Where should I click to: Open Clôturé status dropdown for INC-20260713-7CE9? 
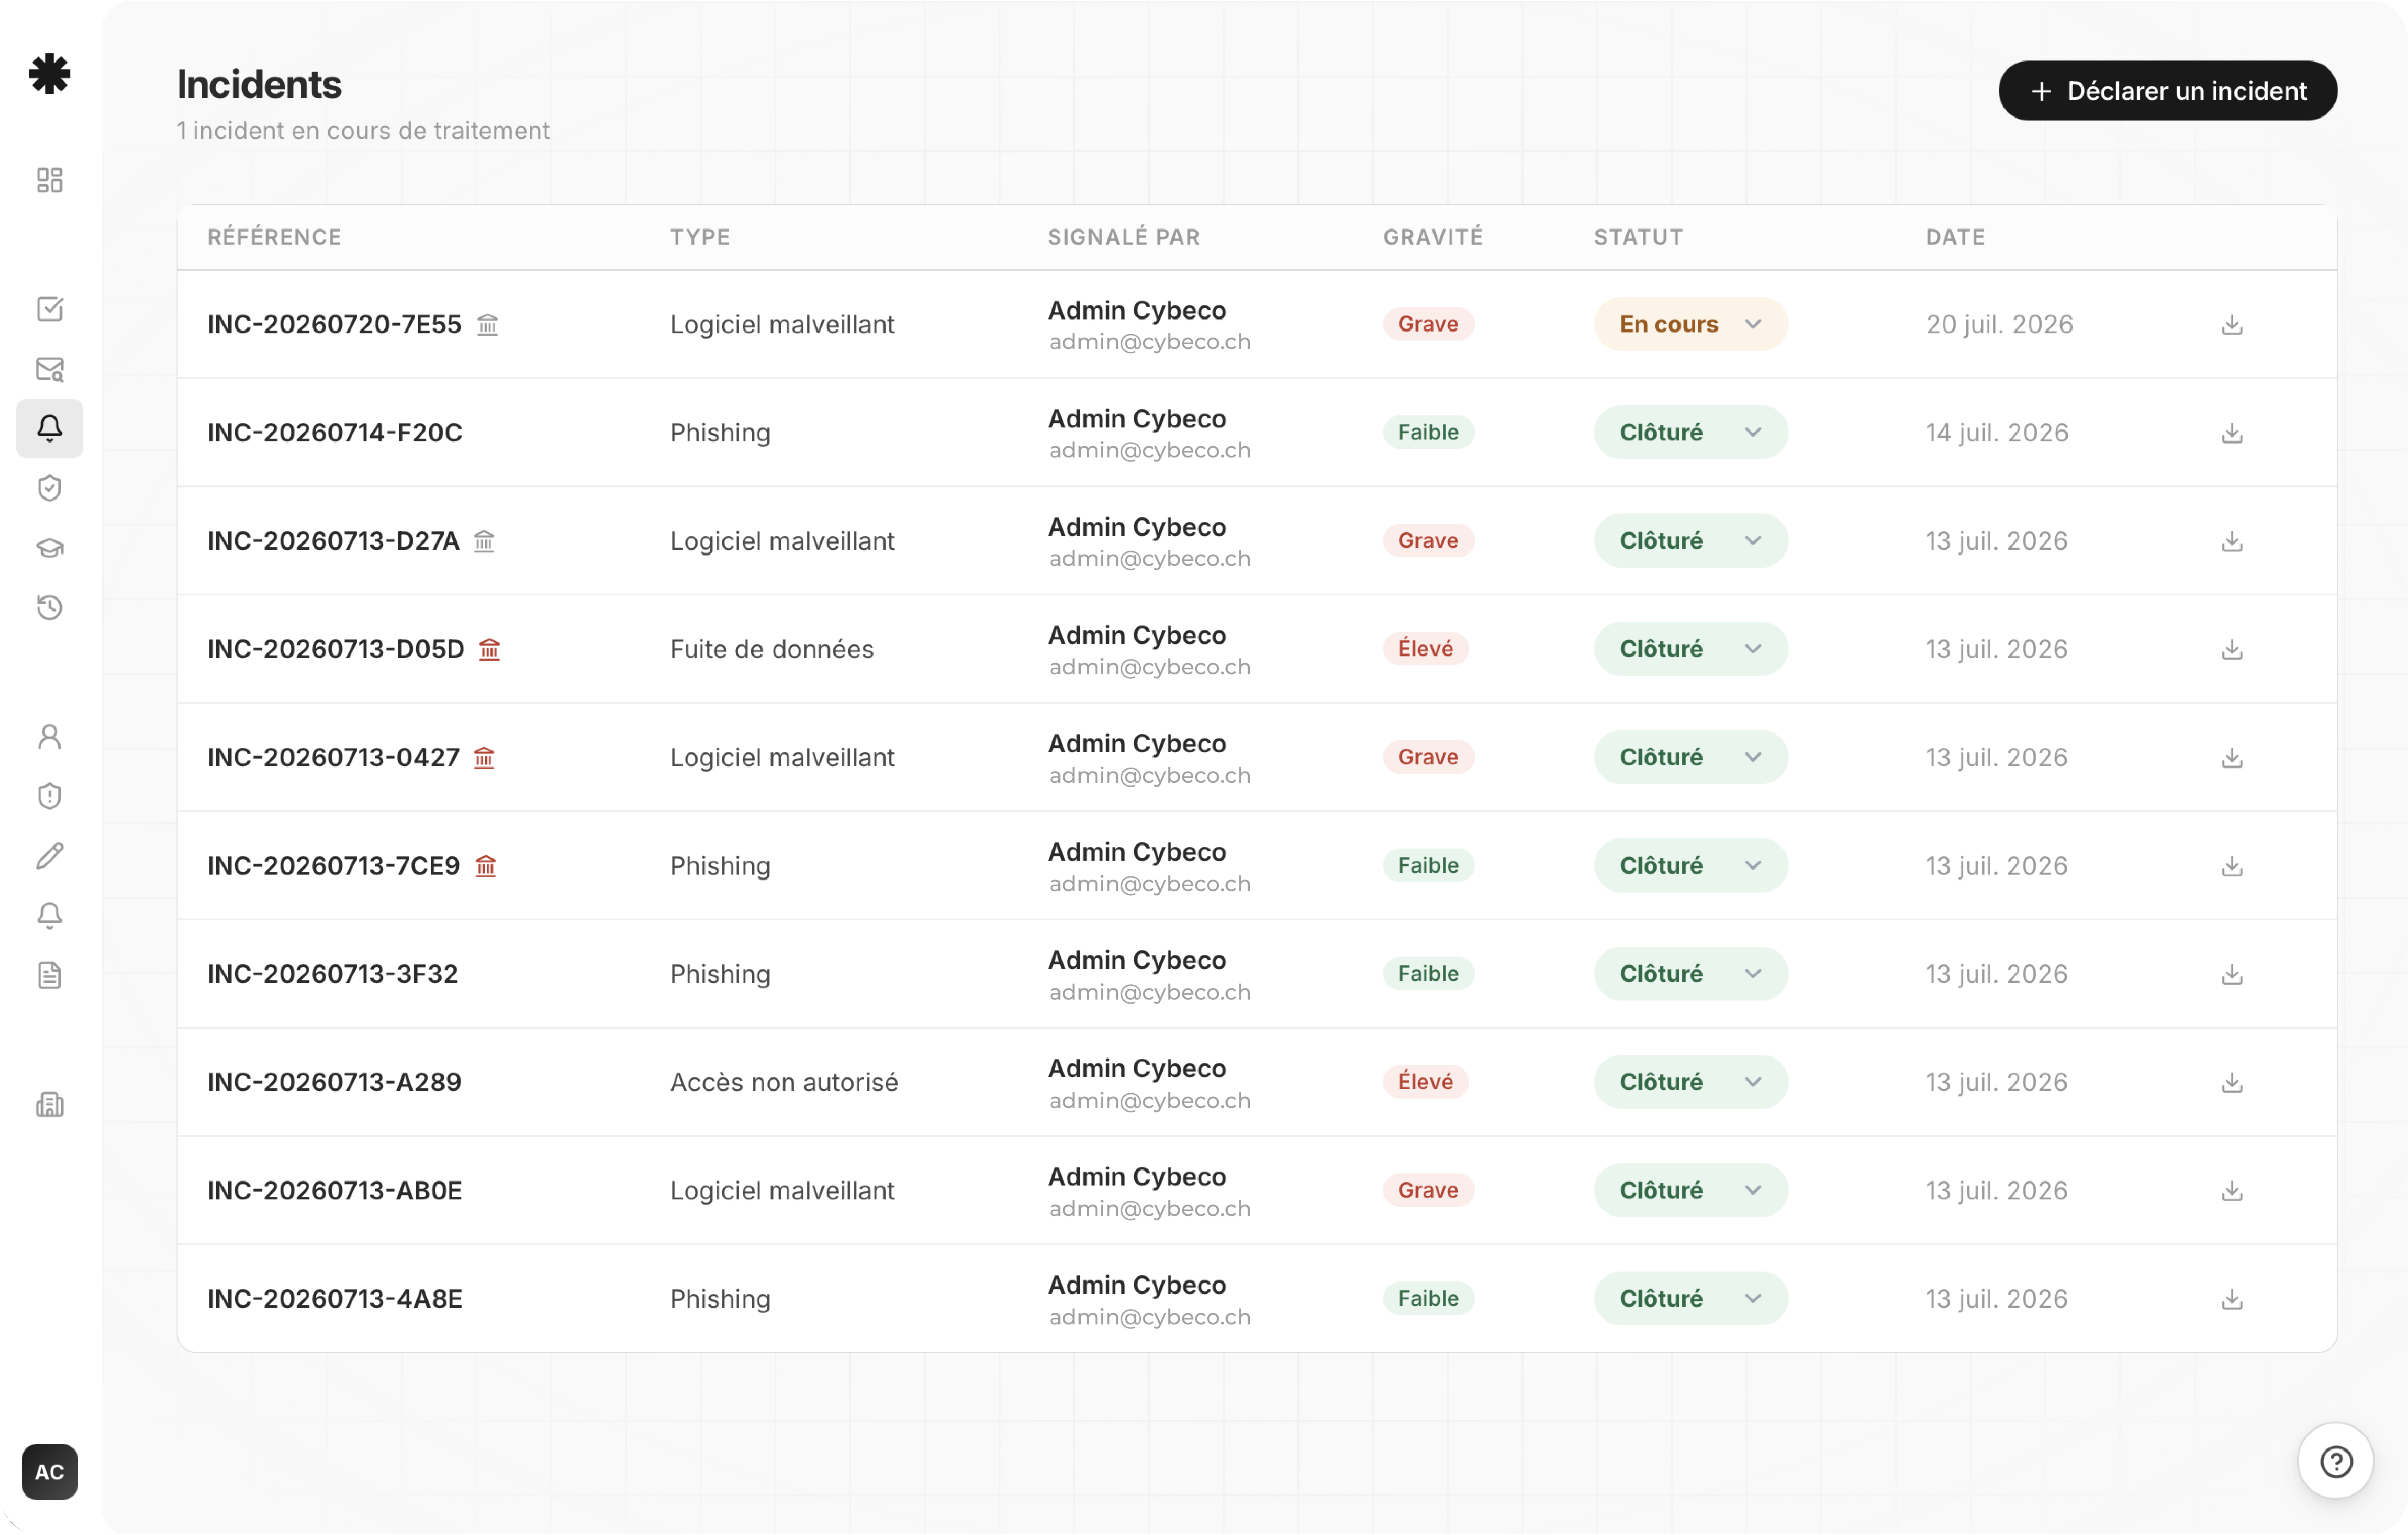pyautogui.click(x=1690, y=866)
